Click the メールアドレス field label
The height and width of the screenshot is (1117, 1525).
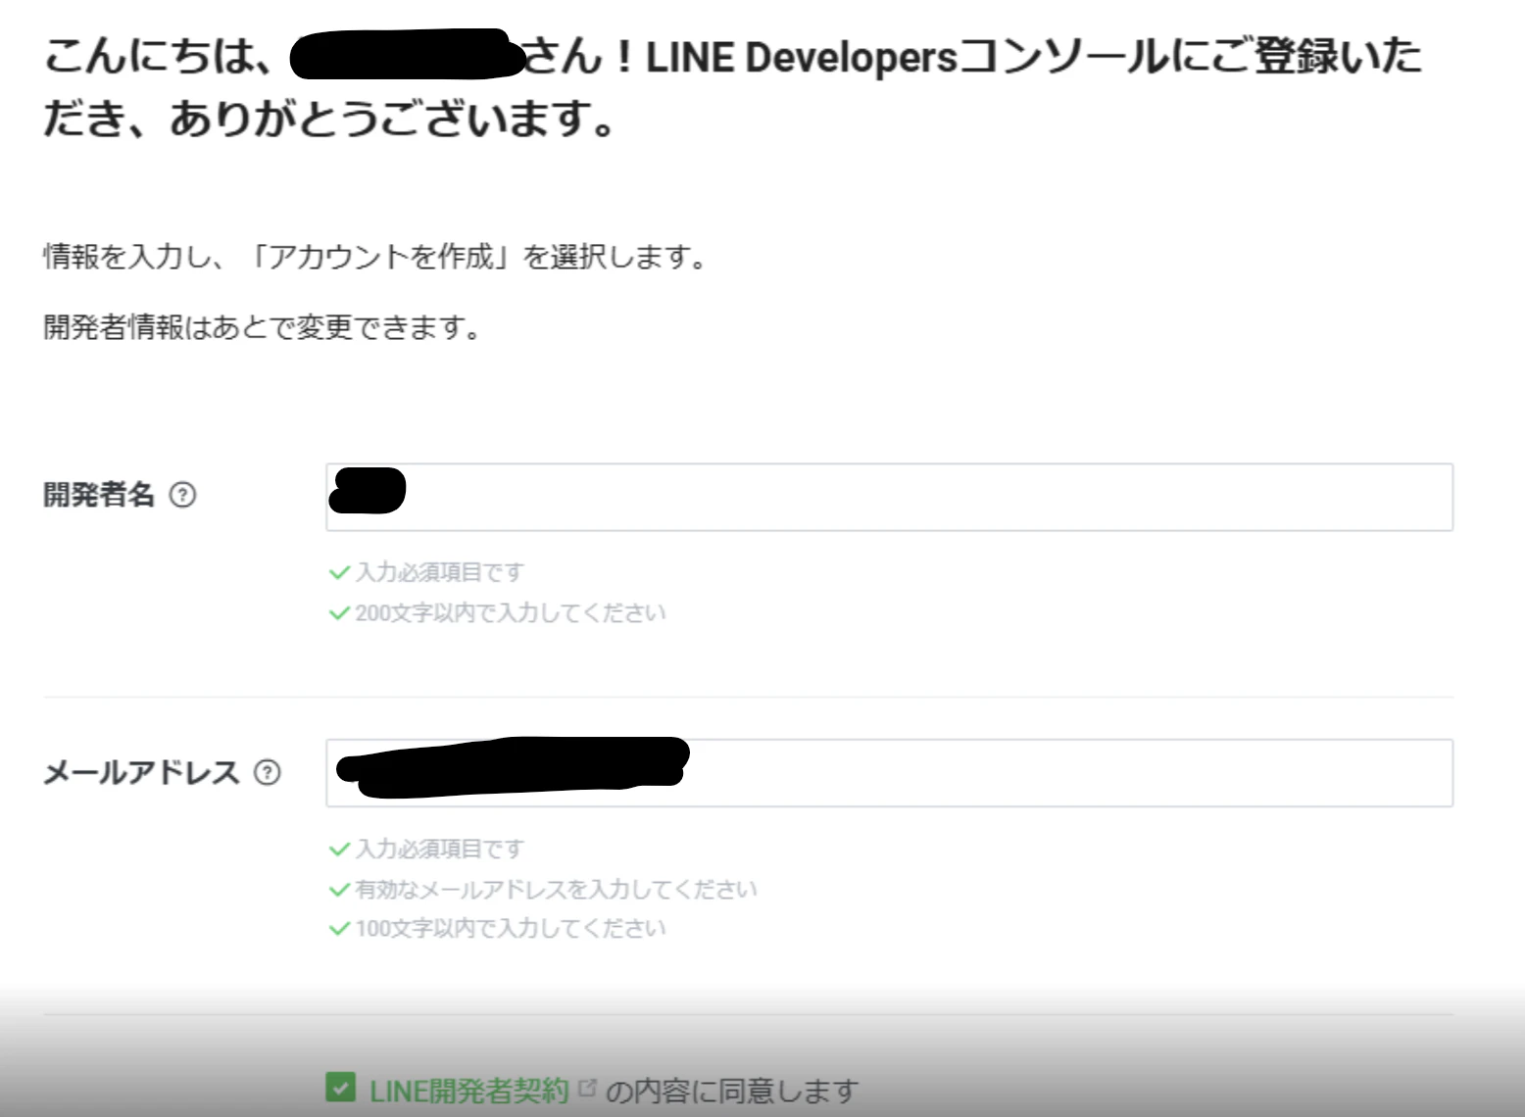(x=141, y=773)
